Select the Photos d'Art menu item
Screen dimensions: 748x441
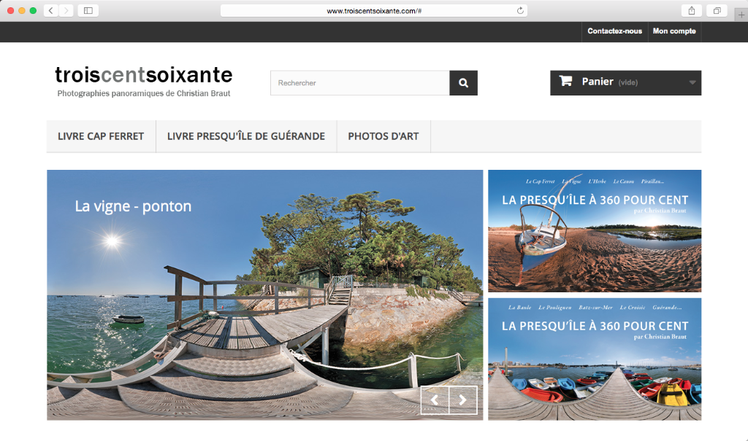(383, 136)
